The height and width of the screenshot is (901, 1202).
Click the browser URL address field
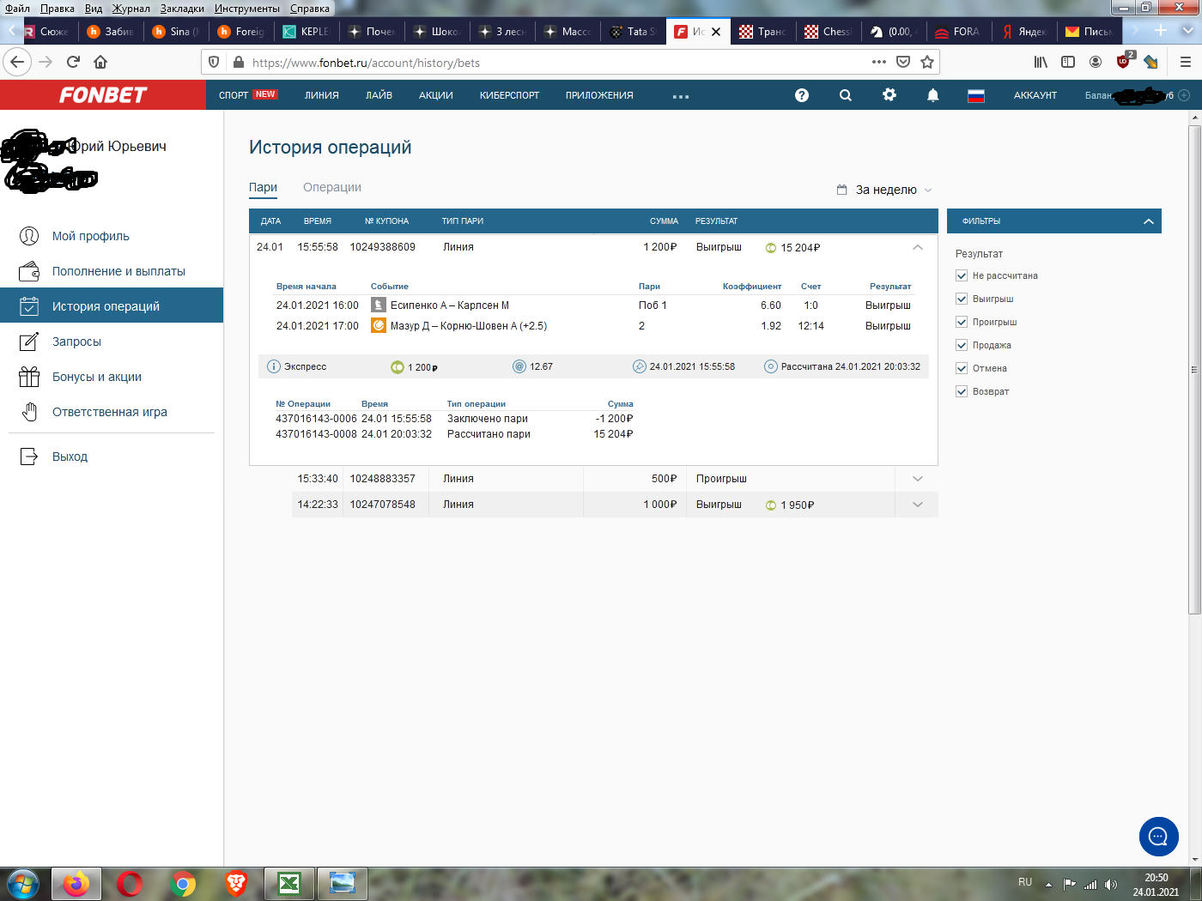pyautogui.click(x=549, y=63)
